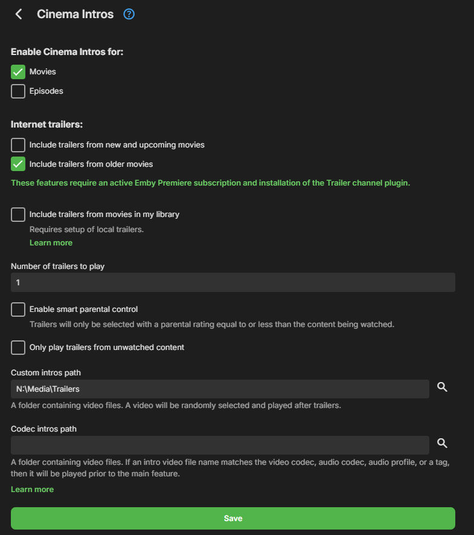Browse for Custom intros path folder

coord(442,388)
